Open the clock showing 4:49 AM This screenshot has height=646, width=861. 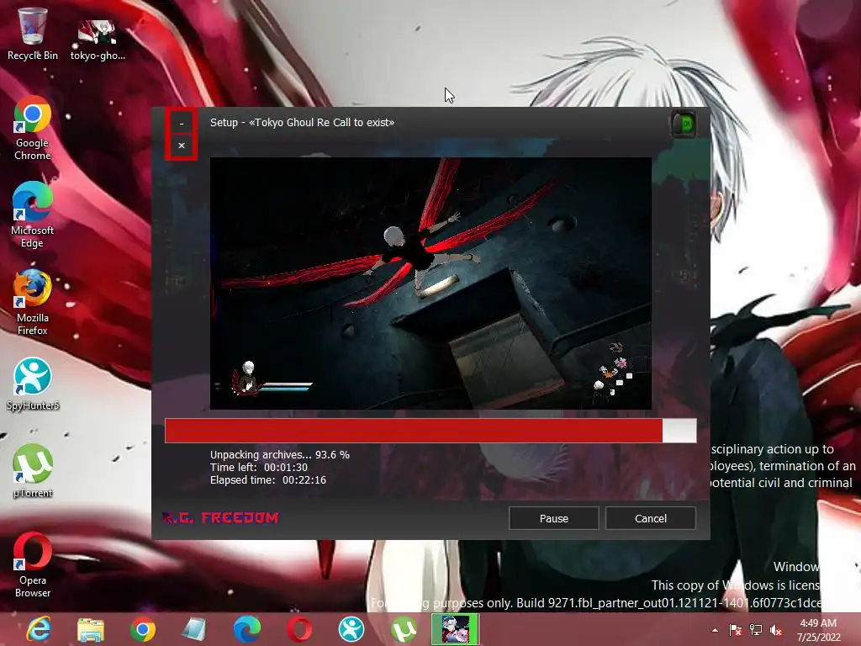[x=819, y=630]
